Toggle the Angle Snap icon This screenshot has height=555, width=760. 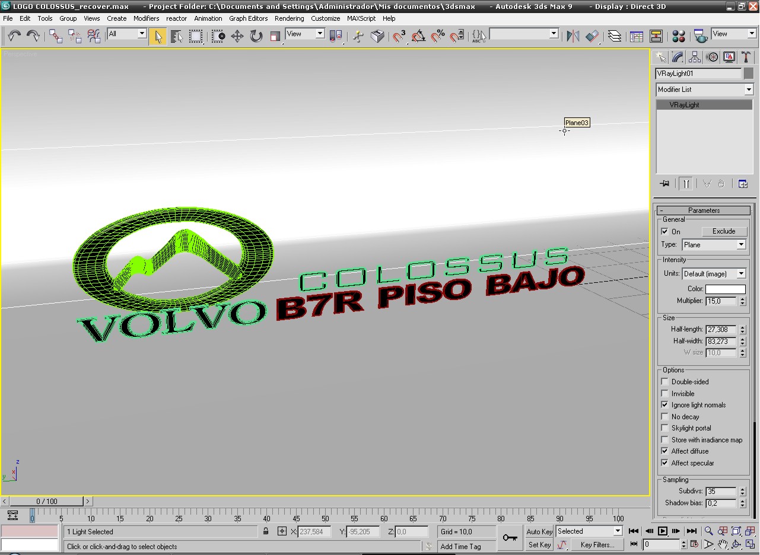pyautogui.click(x=418, y=36)
